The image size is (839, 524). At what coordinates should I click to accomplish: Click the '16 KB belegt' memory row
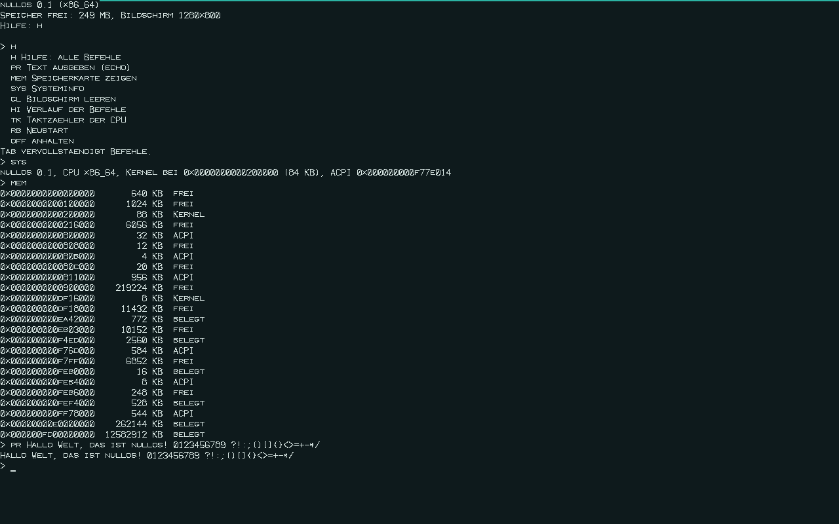tap(102, 371)
